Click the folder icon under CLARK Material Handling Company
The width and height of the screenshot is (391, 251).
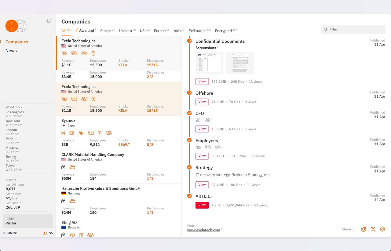click(72, 167)
